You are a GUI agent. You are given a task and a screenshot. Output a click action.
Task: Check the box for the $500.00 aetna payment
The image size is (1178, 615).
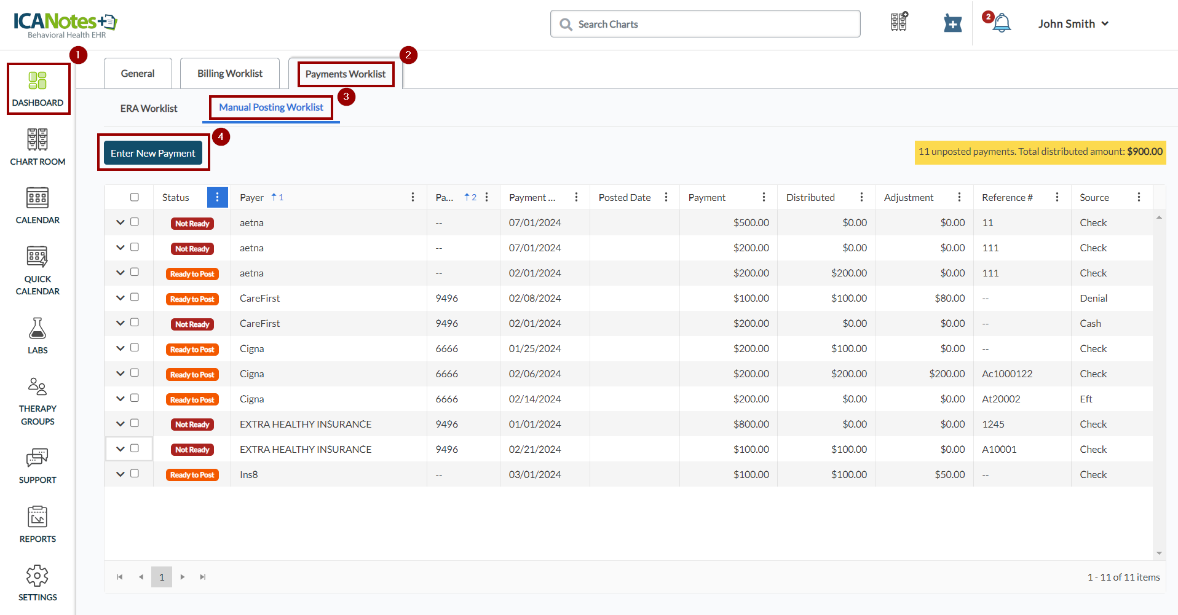(135, 222)
